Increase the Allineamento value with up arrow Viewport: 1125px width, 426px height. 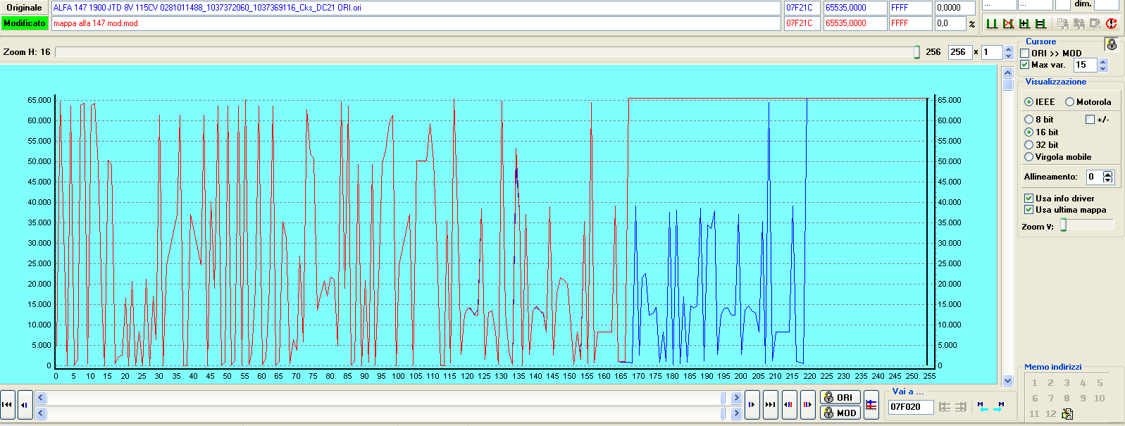tap(1108, 174)
